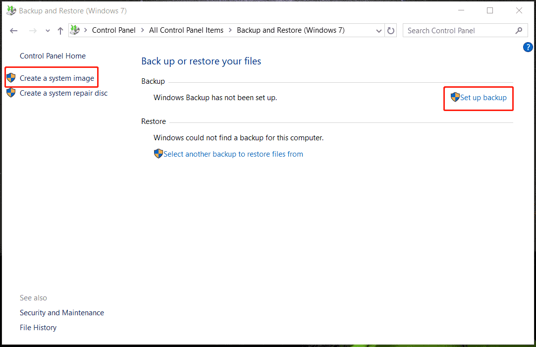
Task: Click the search magnifier icon
Action: (x=519, y=30)
